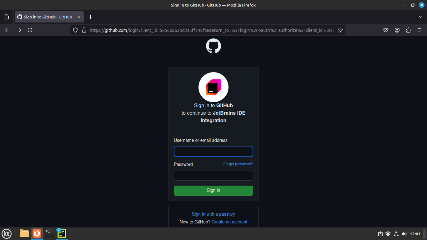The image size is (427, 240).
Task: Click Create an account link
Action: pos(229,222)
